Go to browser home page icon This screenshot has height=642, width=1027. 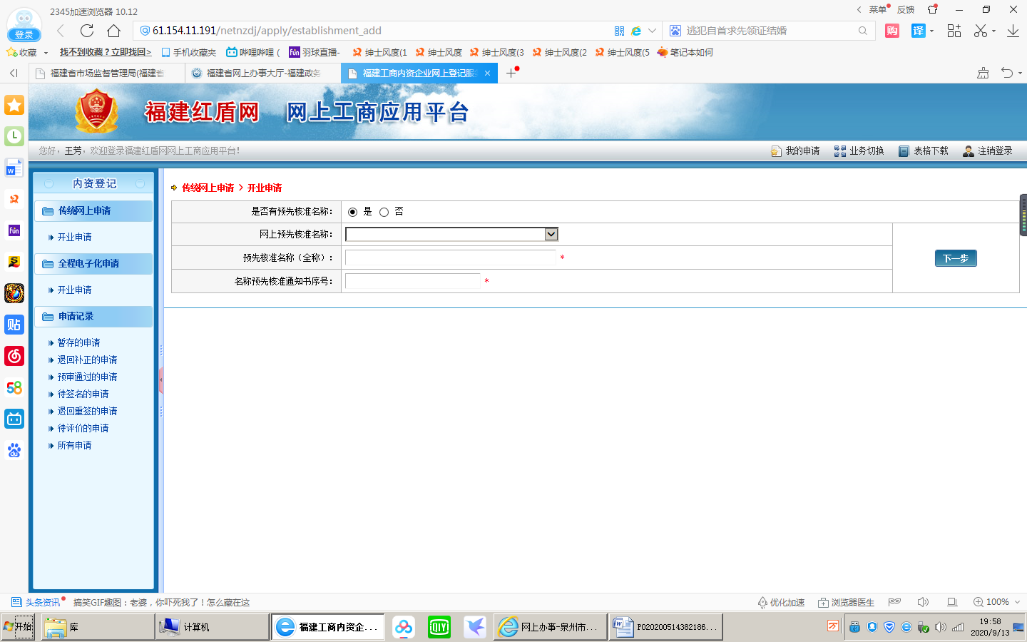pyautogui.click(x=113, y=31)
